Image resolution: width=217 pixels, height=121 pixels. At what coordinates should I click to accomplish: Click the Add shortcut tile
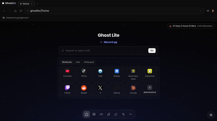pos(150,90)
